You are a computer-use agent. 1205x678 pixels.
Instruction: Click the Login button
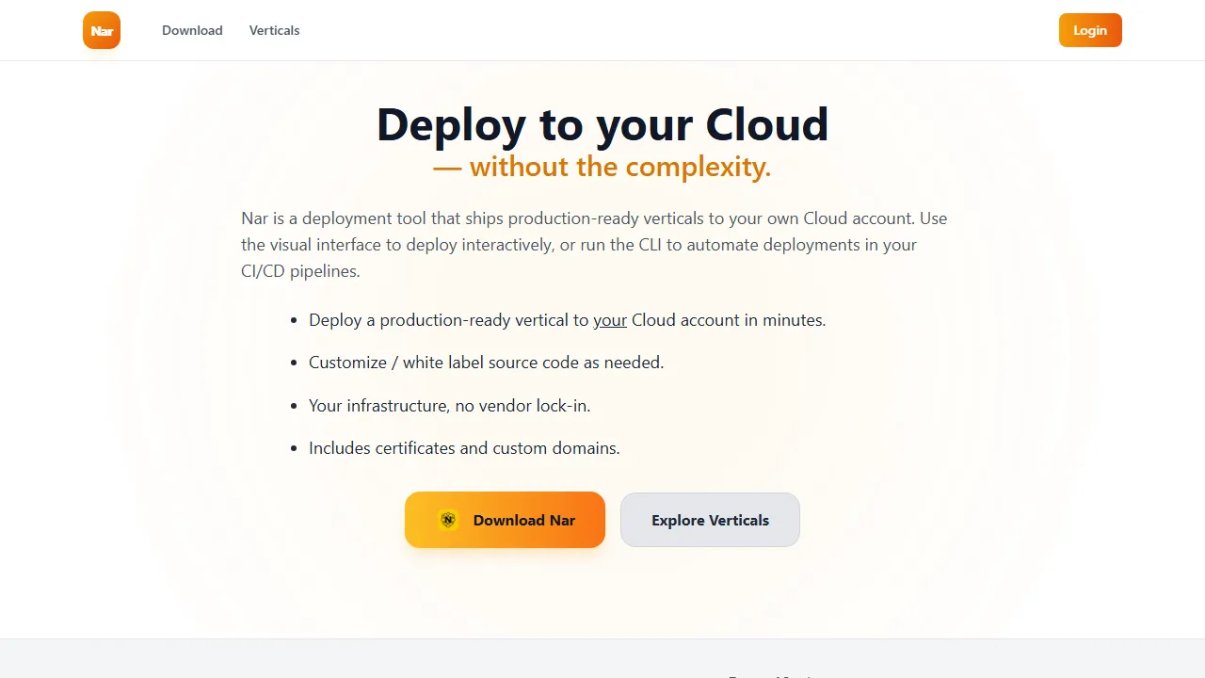click(x=1089, y=30)
